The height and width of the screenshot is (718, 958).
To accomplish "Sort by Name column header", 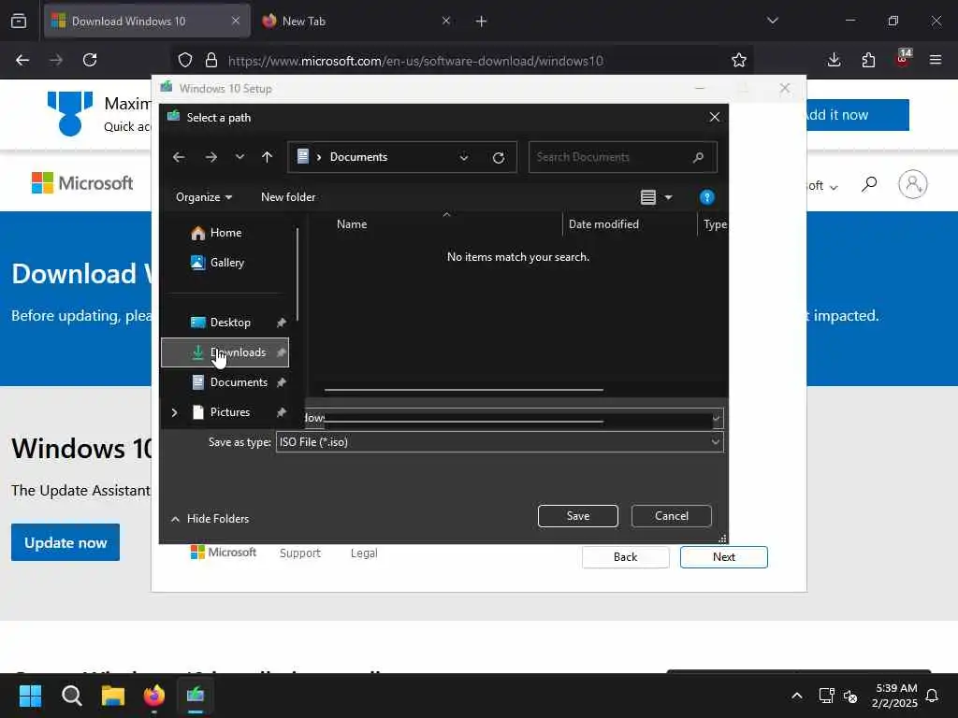I will [352, 224].
